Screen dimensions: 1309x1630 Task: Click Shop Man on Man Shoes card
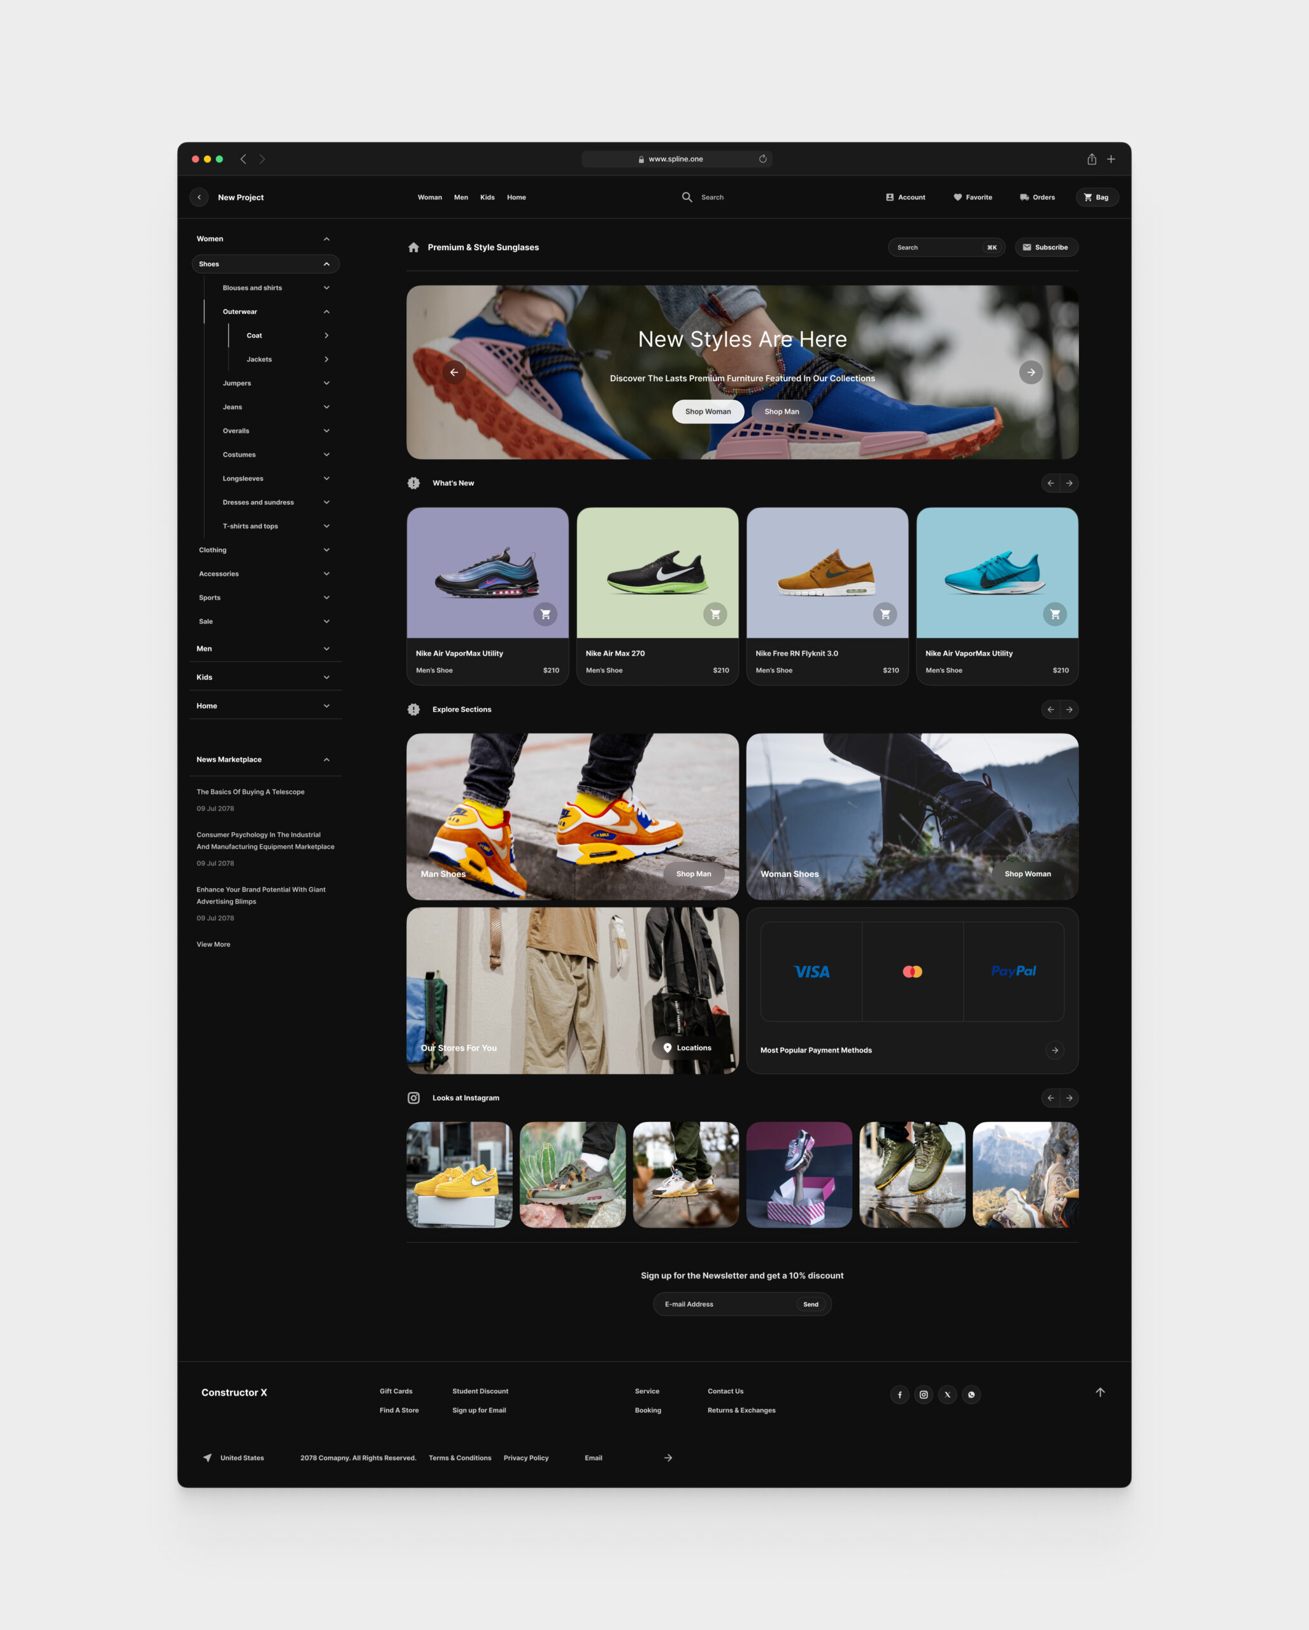694,874
